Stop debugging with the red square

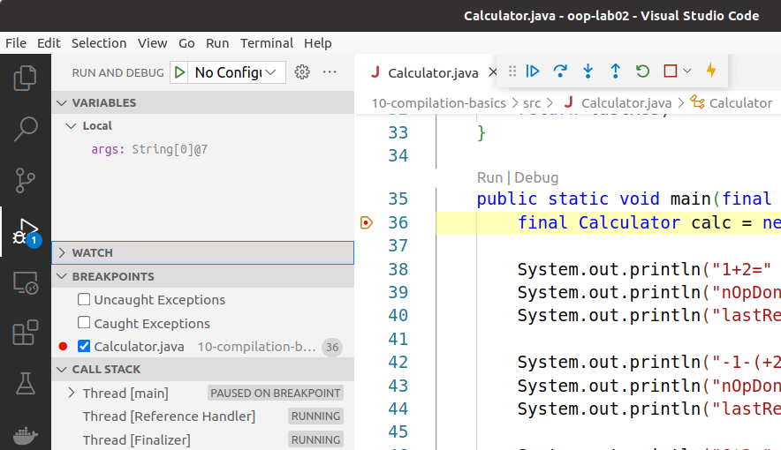coord(670,71)
